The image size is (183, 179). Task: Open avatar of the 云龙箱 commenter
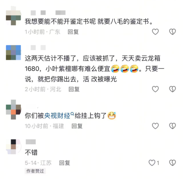click(x=13, y=53)
